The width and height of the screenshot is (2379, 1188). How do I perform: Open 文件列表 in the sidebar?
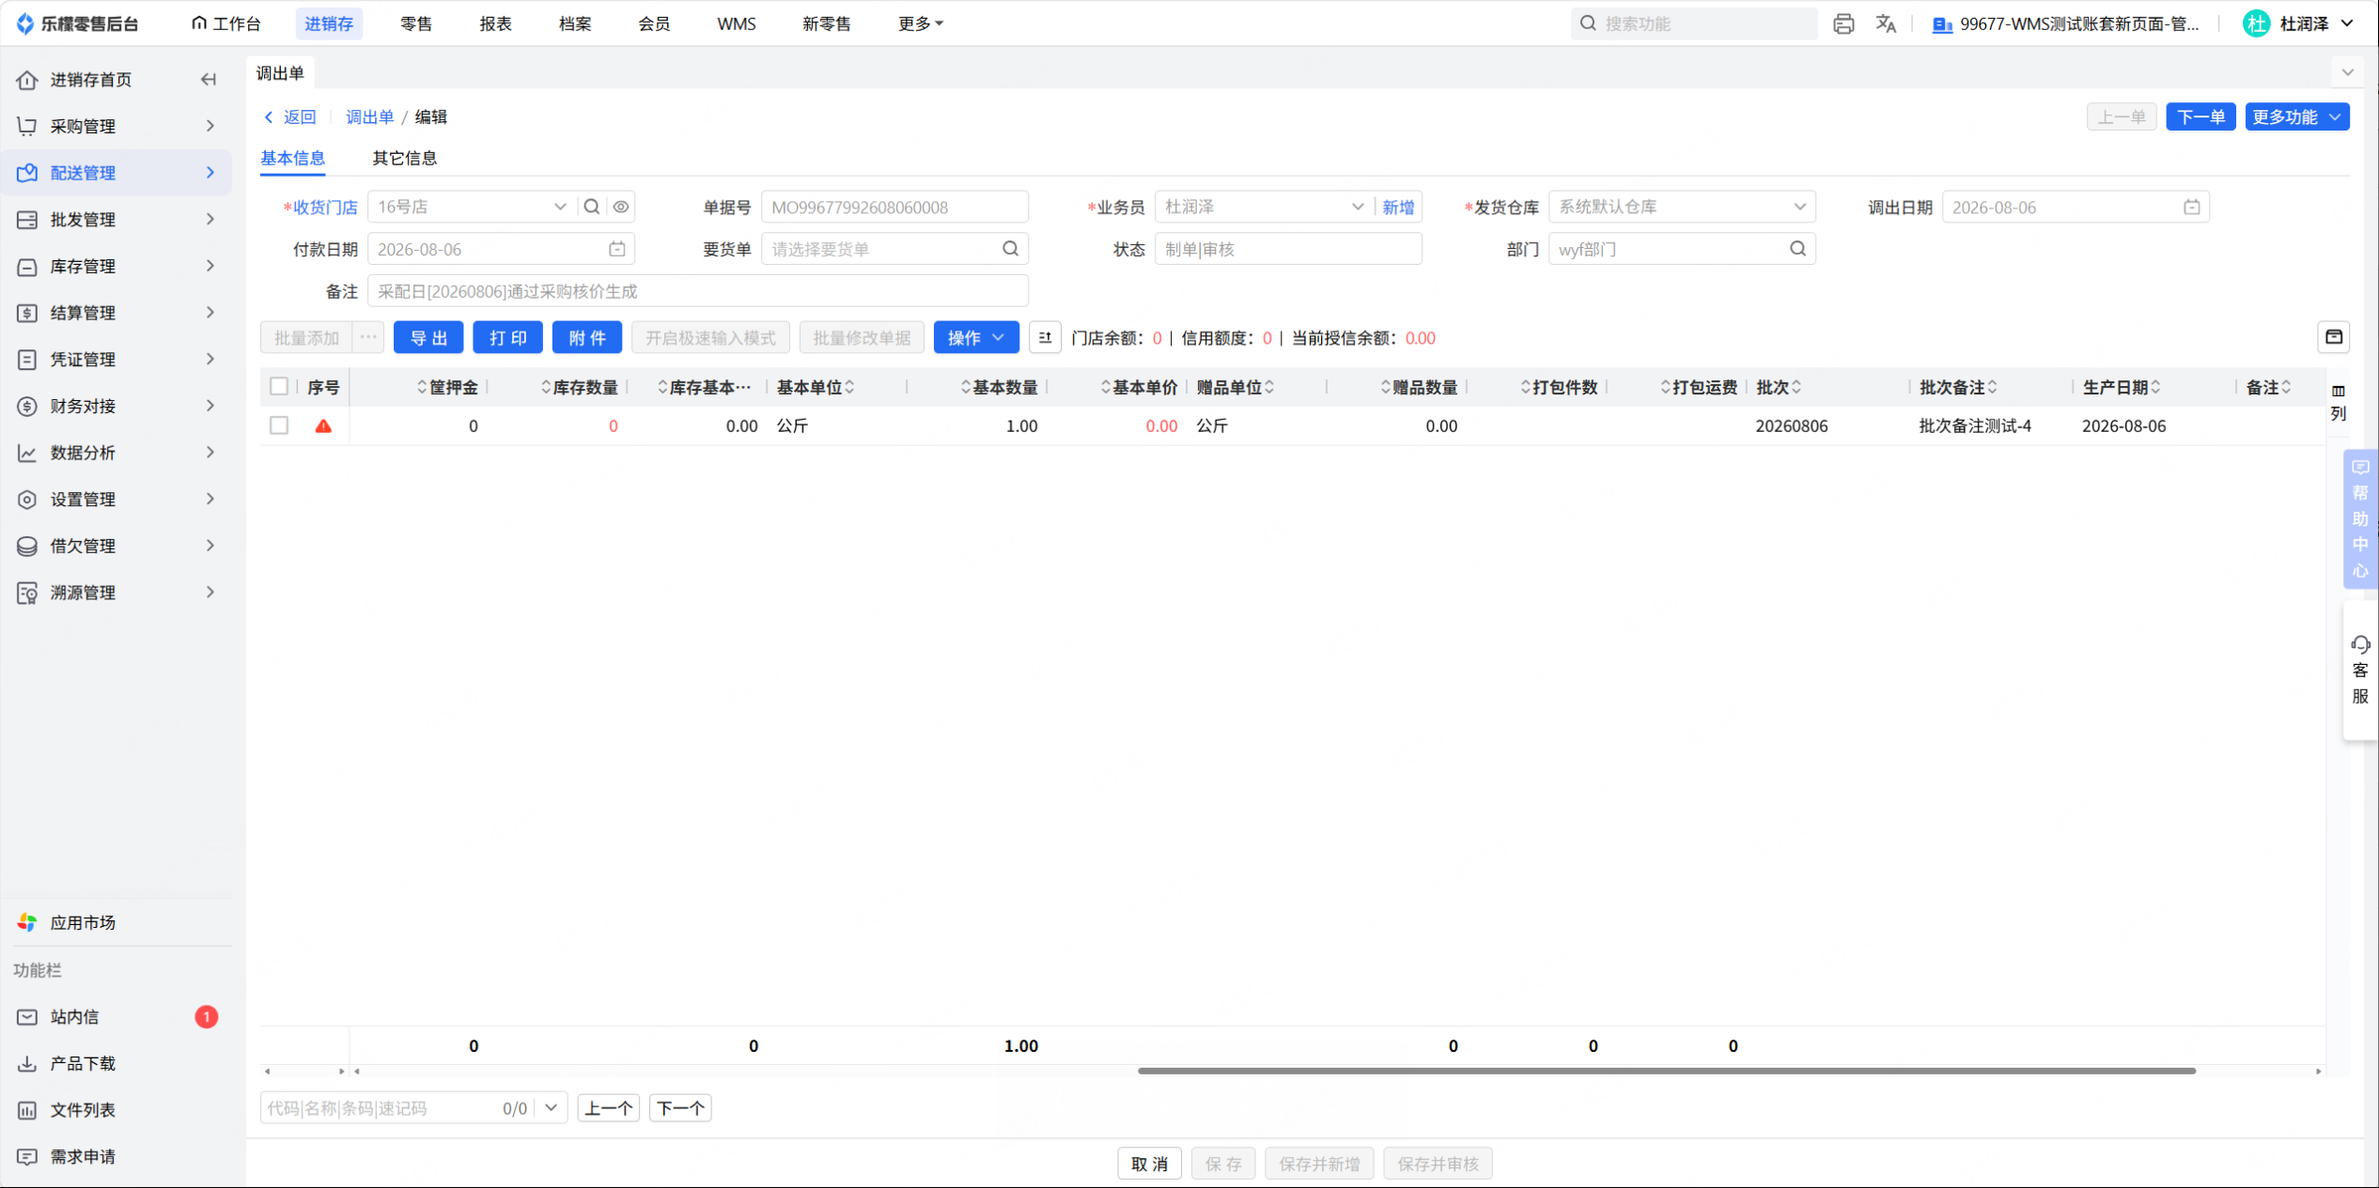click(83, 1110)
